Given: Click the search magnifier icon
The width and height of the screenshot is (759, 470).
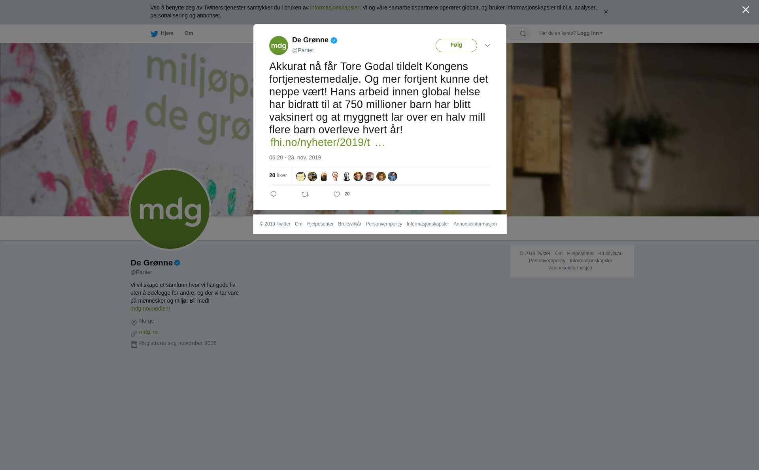Looking at the screenshot, I should tap(523, 34).
